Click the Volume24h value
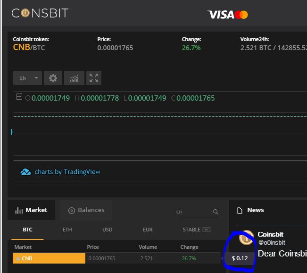Viewport: 307px width, 273px height. [274, 48]
